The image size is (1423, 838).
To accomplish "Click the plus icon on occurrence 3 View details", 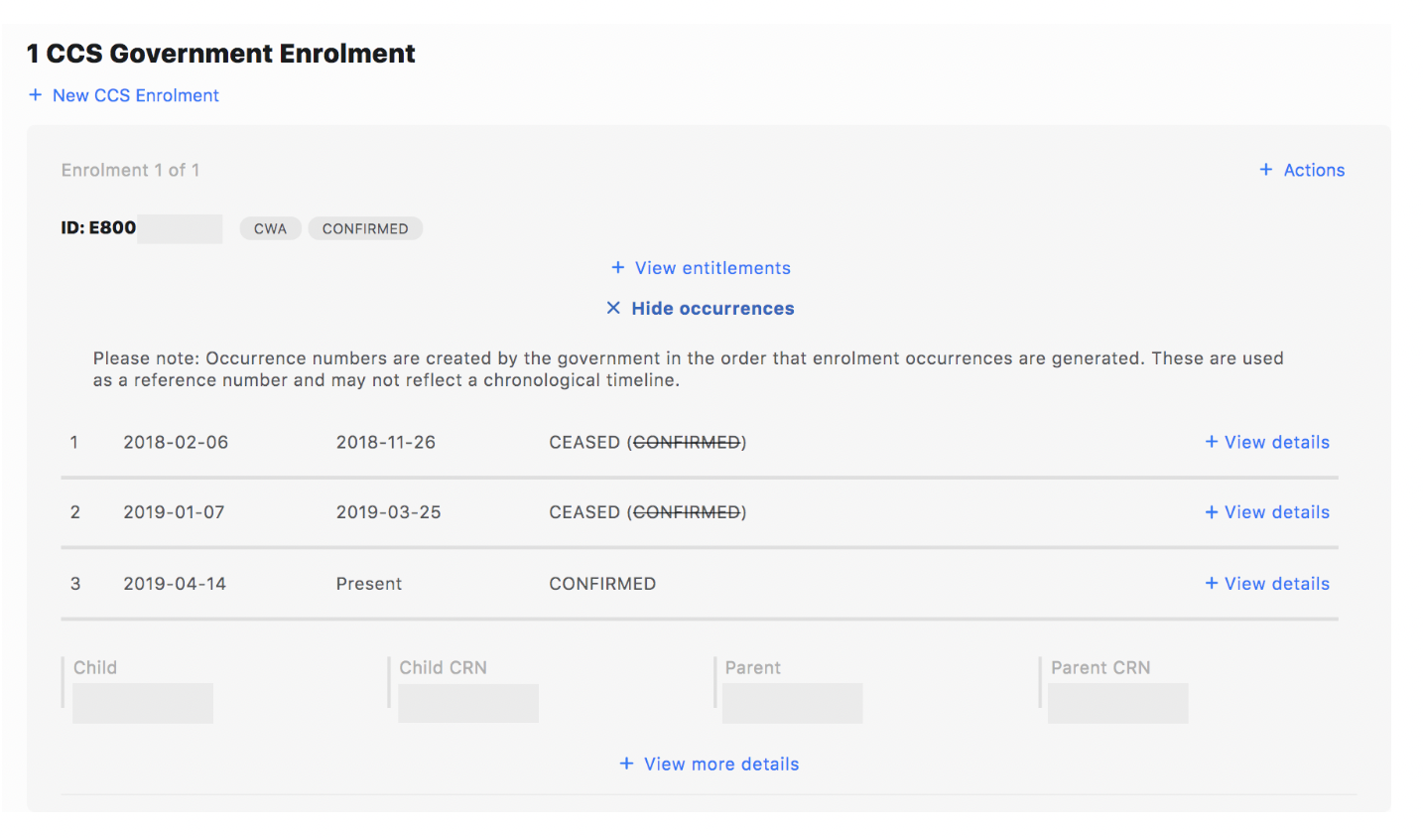I will [x=1211, y=583].
